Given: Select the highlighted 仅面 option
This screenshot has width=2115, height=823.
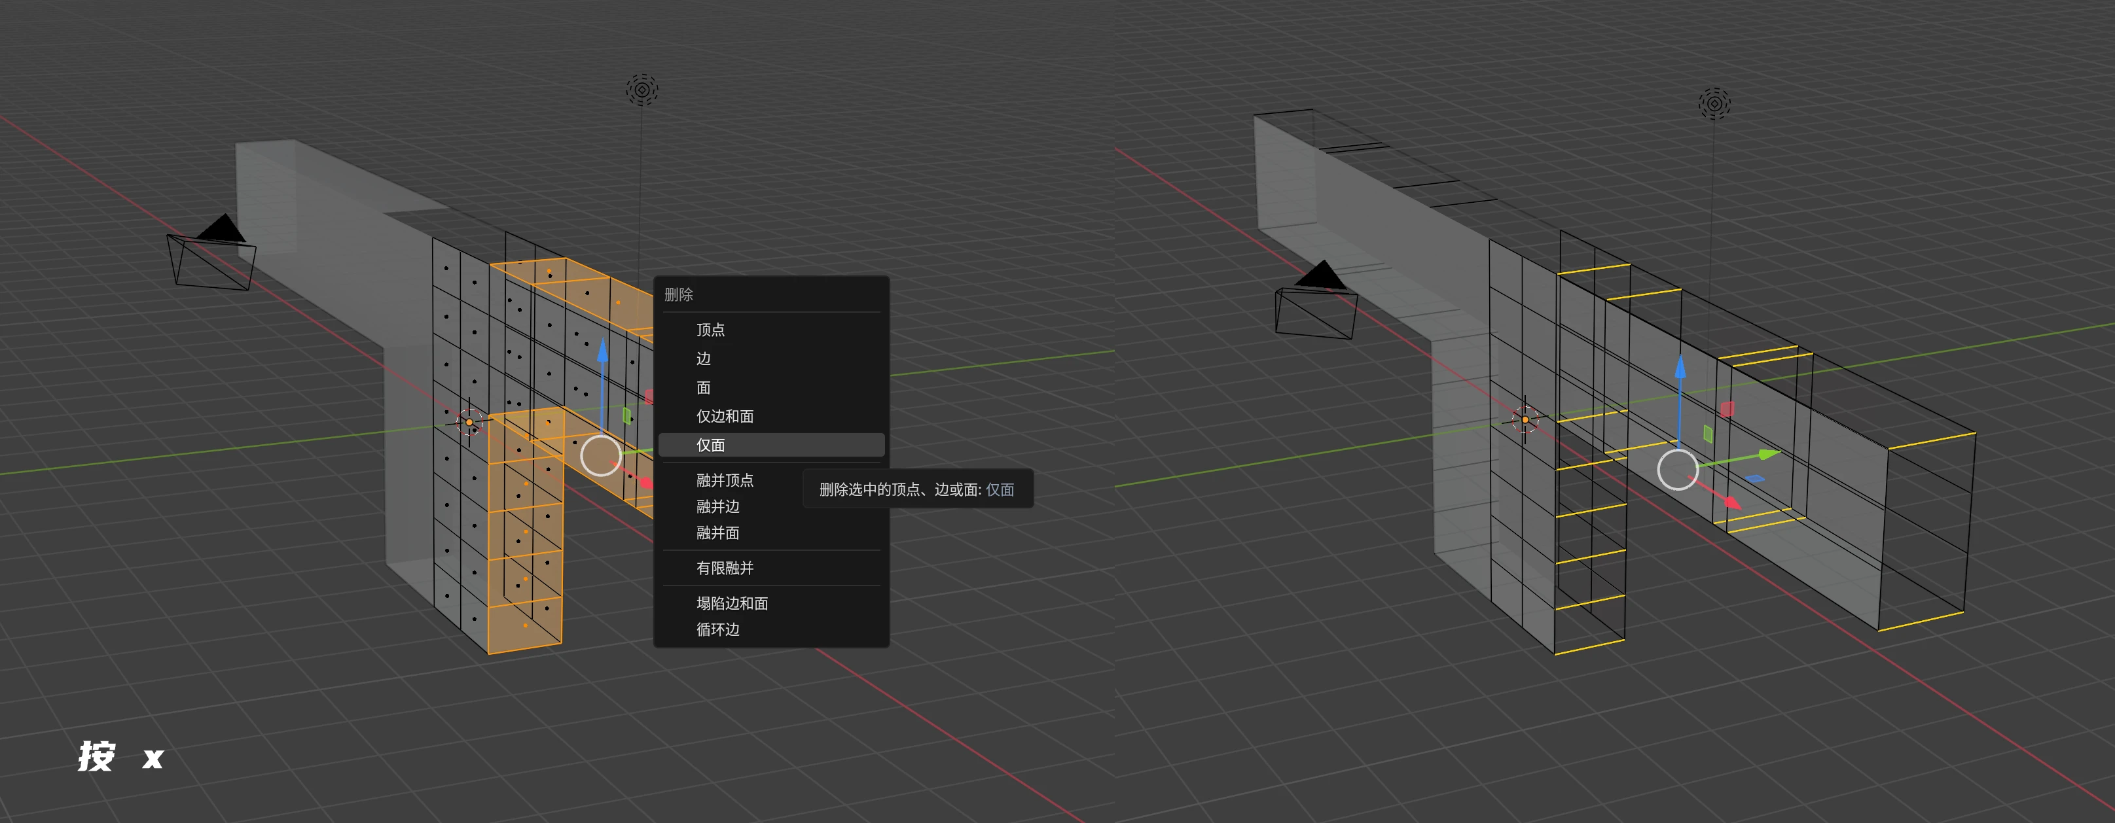Looking at the screenshot, I should 711,445.
